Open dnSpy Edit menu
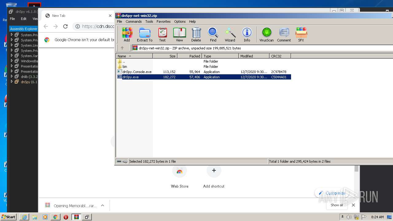Screen dimensions: 393x221 (24, 19)
